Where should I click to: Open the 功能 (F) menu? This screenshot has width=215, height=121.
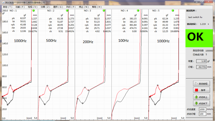(x=20, y=7)
